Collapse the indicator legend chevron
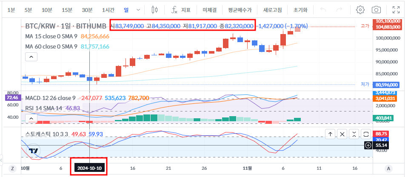The height and width of the screenshot is (177, 408). [31, 56]
